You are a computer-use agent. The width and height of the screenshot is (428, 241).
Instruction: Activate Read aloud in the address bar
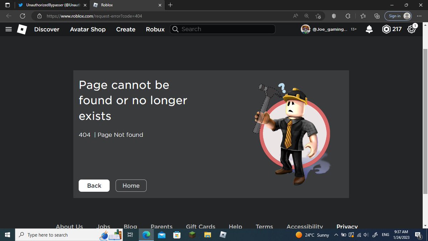click(x=296, y=16)
